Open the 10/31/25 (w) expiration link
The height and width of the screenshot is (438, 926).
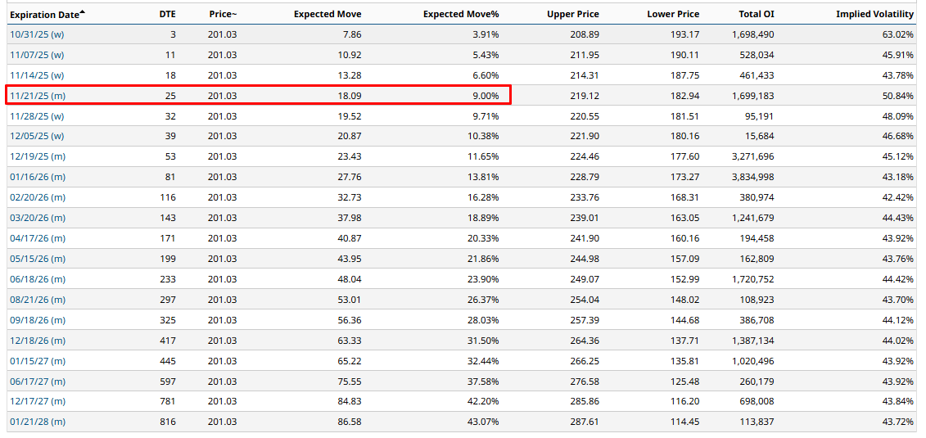pos(37,34)
